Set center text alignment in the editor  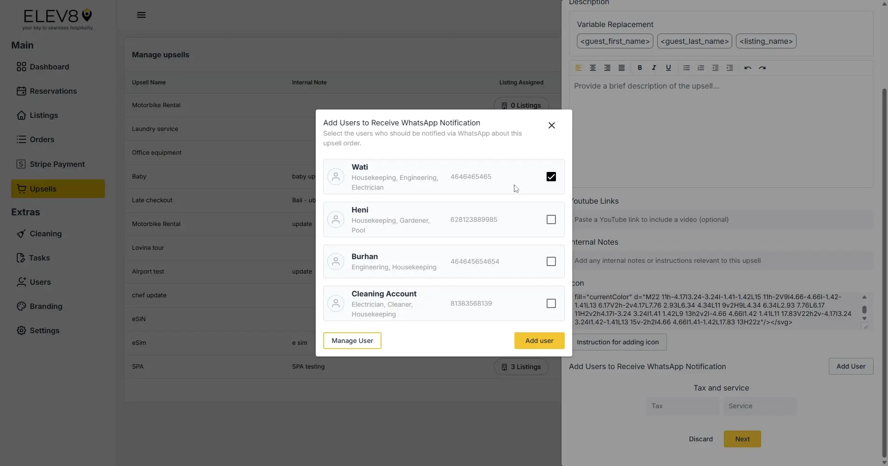tap(593, 68)
